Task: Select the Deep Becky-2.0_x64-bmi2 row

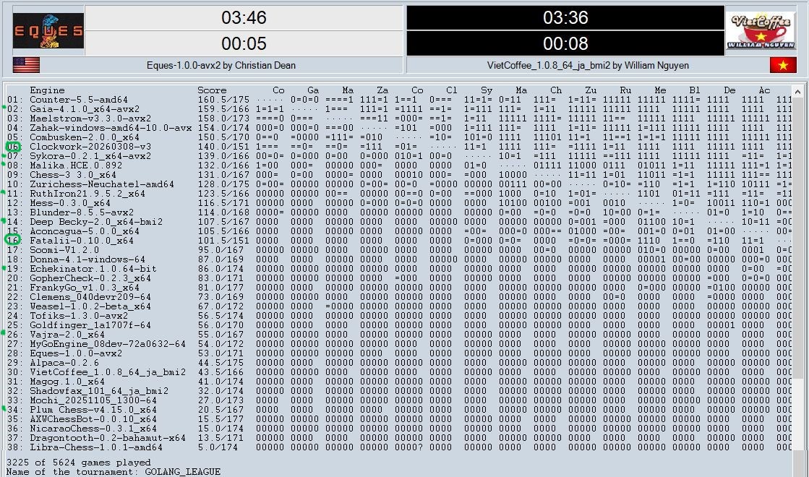Action: point(398,222)
